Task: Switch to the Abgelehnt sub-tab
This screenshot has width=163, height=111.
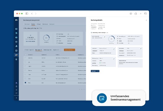Action: 56,50
